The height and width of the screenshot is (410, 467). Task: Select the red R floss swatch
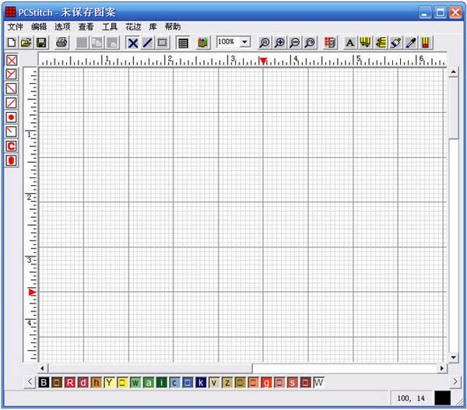pyautogui.click(x=70, y=383)
